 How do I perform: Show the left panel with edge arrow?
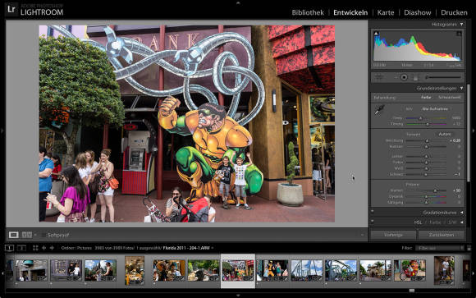pyautogui.click(x=2, y=131)
